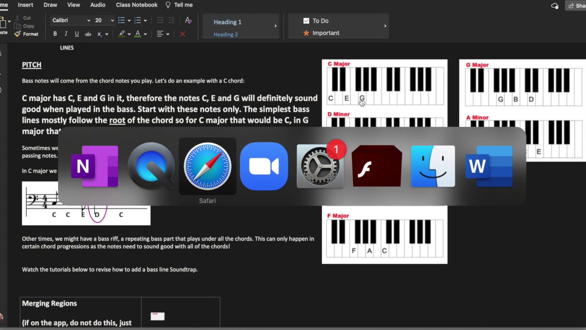The width and height of the screenshot is (586, 330).
Task: Set paragraph alignment
Action: point(160,34)
